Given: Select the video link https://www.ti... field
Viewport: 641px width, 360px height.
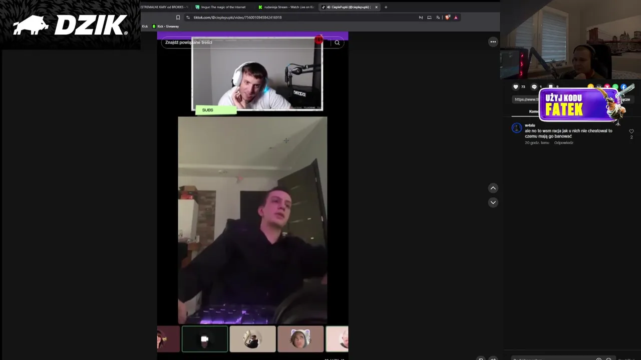Looking at the screenshot, I should 526,99.
